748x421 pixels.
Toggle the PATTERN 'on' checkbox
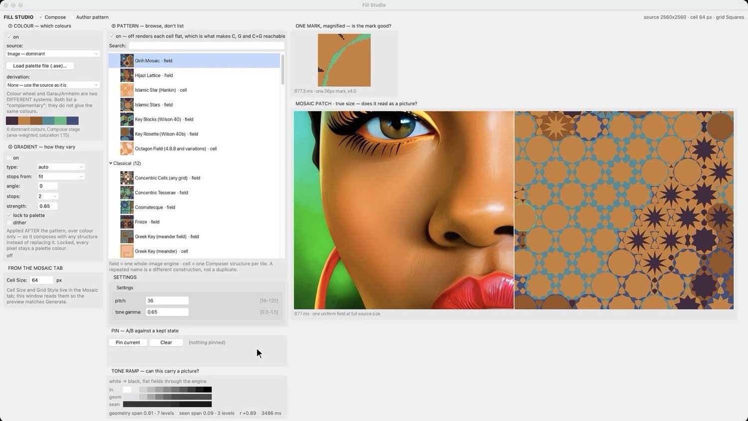pos(112,36)
